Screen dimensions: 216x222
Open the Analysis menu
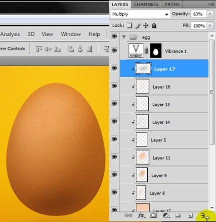pyautogui.click(x=10, y=34)
